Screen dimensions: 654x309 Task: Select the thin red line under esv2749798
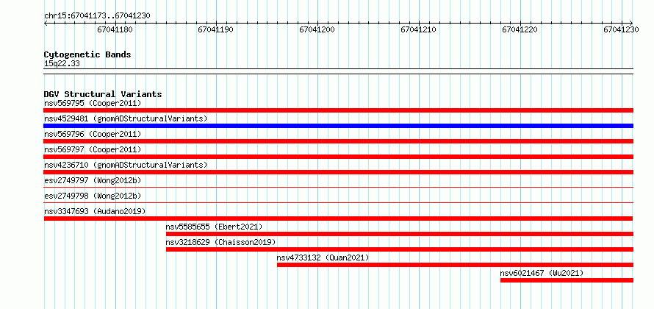coord(338,202)
